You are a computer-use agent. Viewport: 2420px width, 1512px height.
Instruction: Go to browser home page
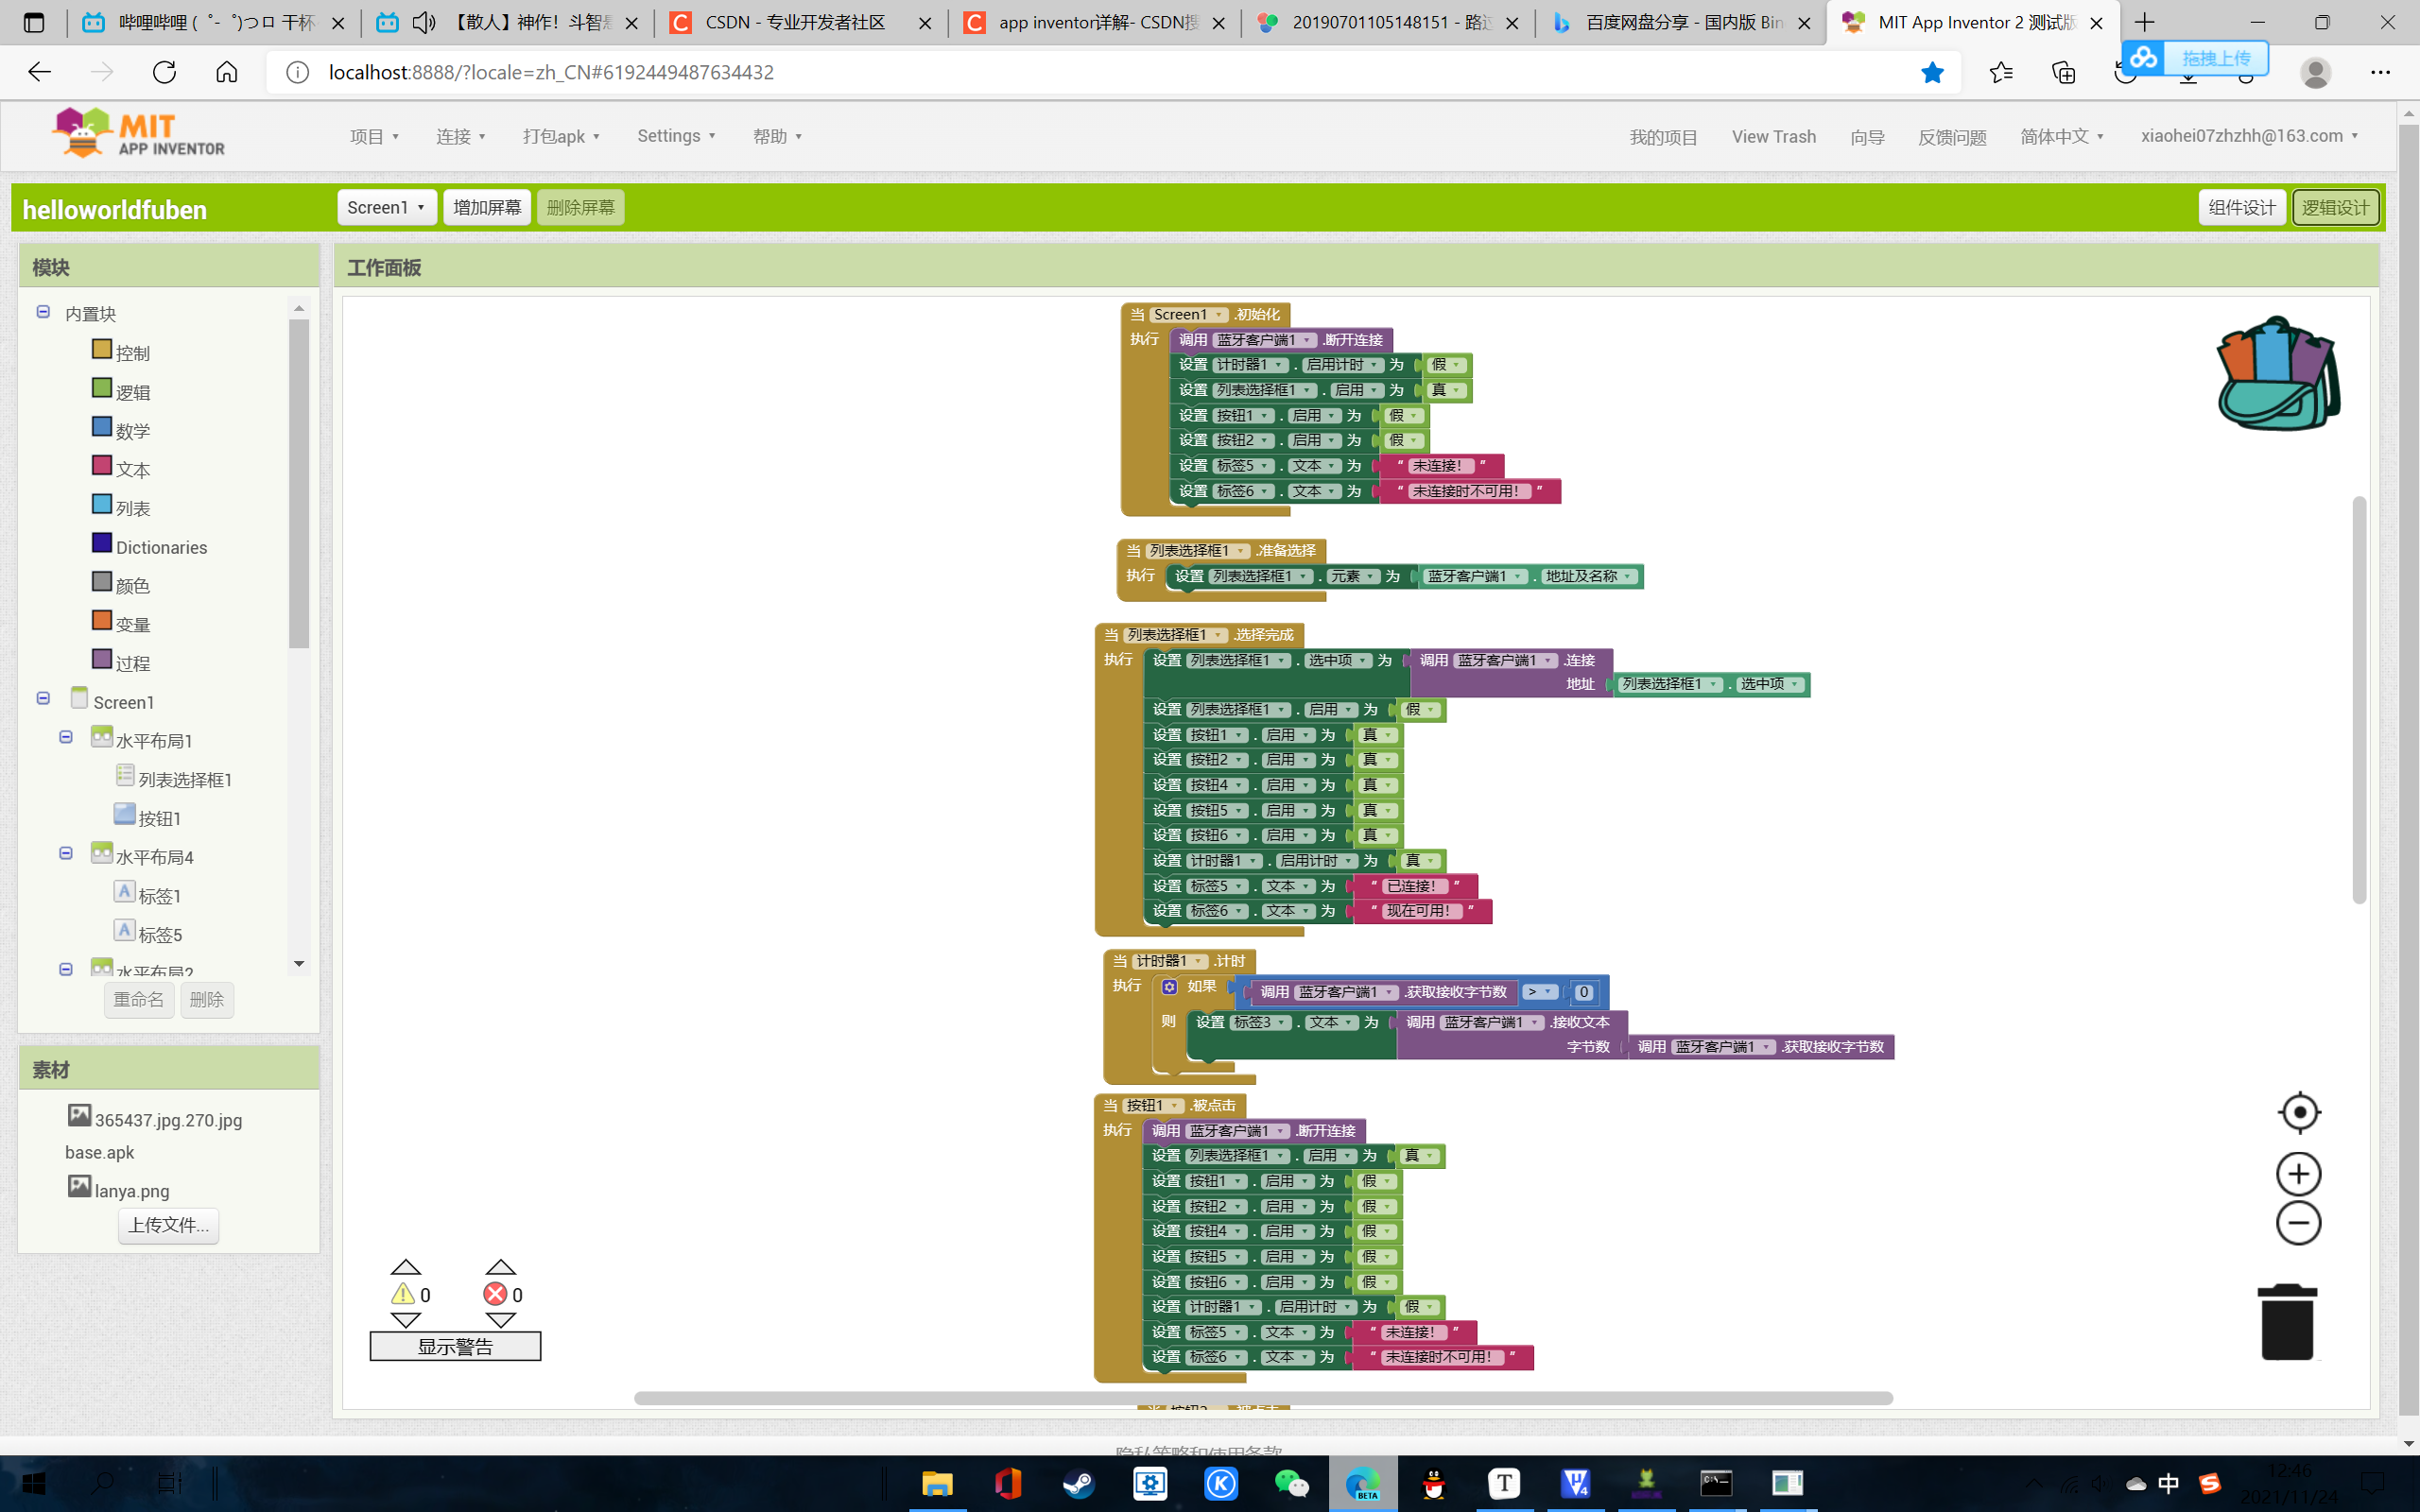[x=227, y=72]
